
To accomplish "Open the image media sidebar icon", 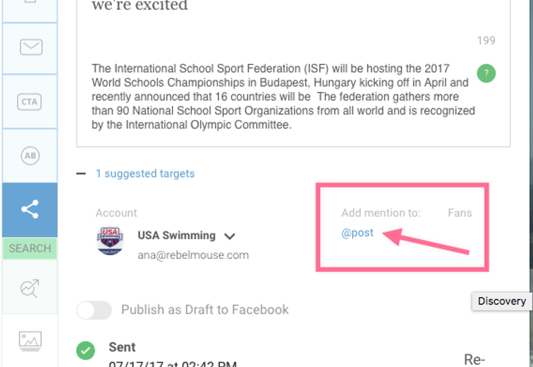I will [30, 341].
